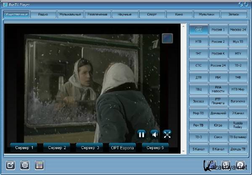Select the Мультики tab

[x=206, y=15]
